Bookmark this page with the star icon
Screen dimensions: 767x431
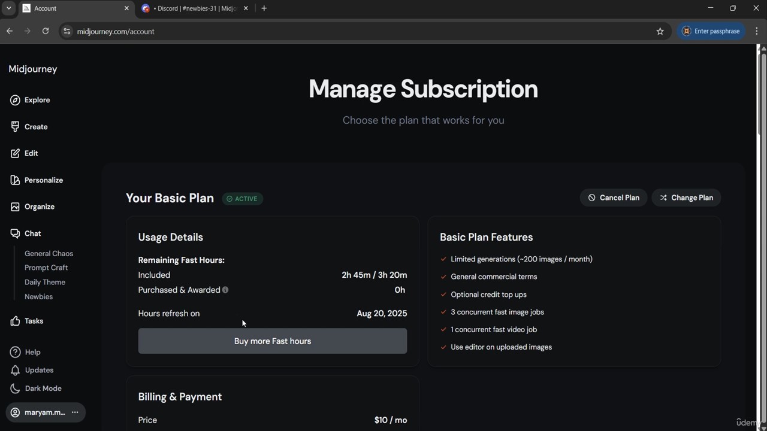(x=660, y=31)
